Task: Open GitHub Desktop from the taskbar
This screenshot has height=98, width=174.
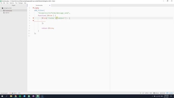Action: click(x=33, y=96)
